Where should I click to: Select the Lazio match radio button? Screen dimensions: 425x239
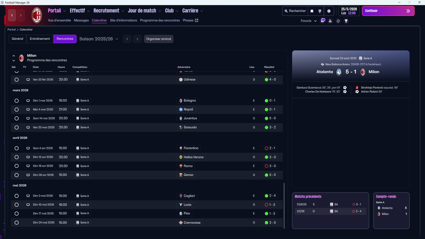tap(17, 205)
